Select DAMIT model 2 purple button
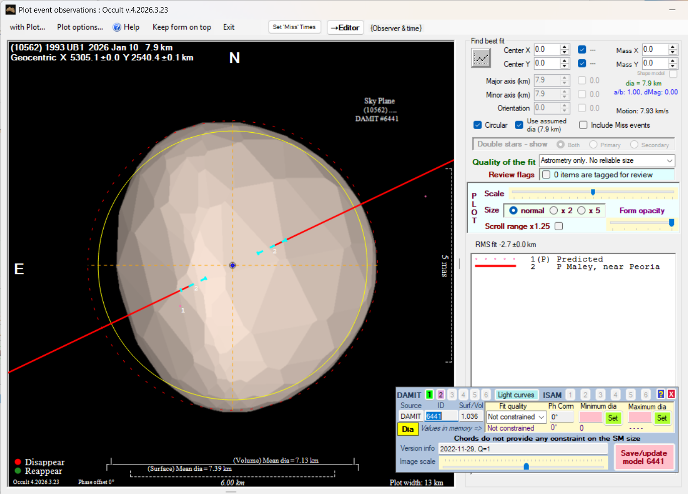 tap(441, 395)
